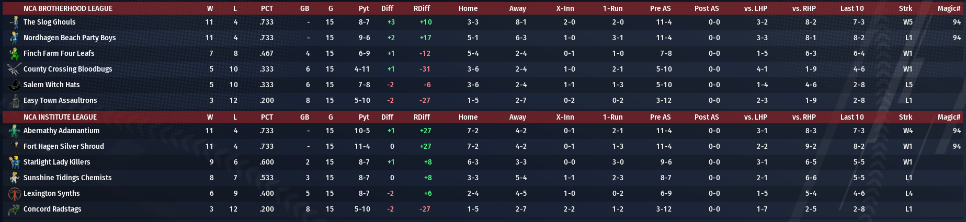Sort Institute League by Strk column
Viewport: 966px width, 222px height.
(905, 117)
